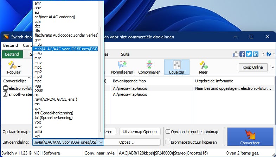The height and width of the screenshot is (157, 276).
Task: Expand the Populair button's dropdown arrow
Action: coord(19,67)
